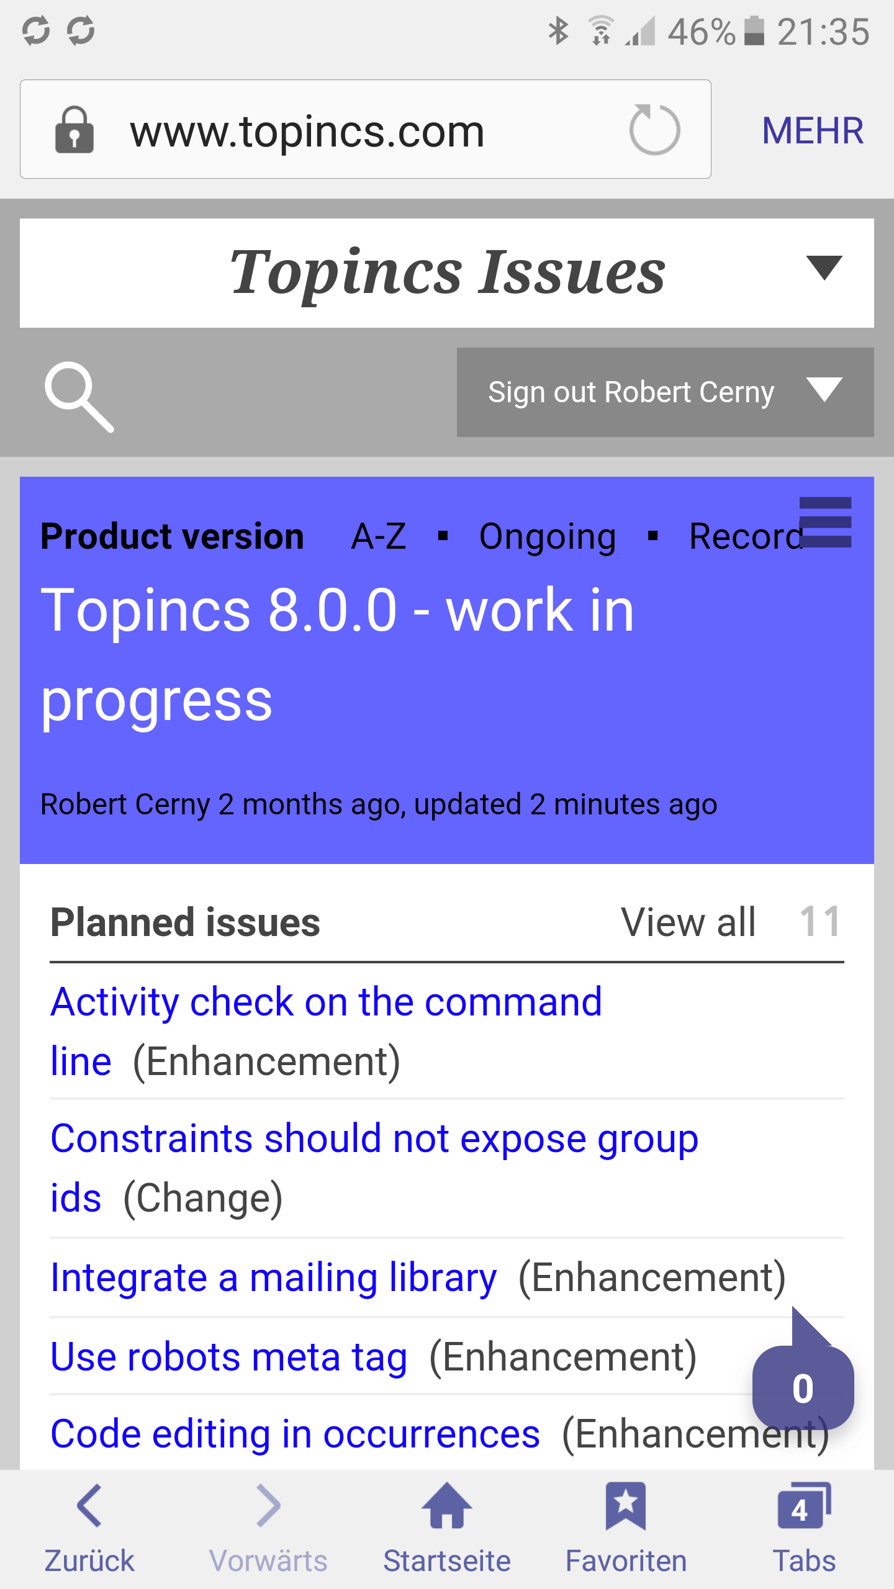
Task: Expand the Sign out Robert Cerny dropdown
Action: click(824, 391)
